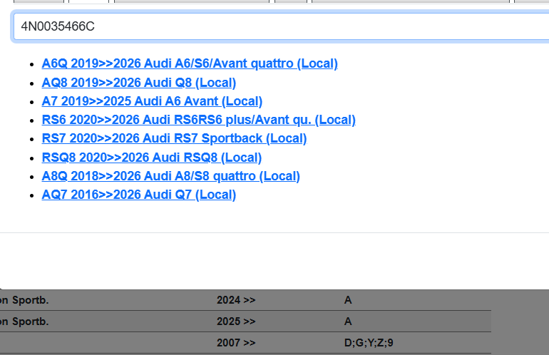Select the A7 Audi A6 Avant link
549x355 pixels.
tap(152, 101)
